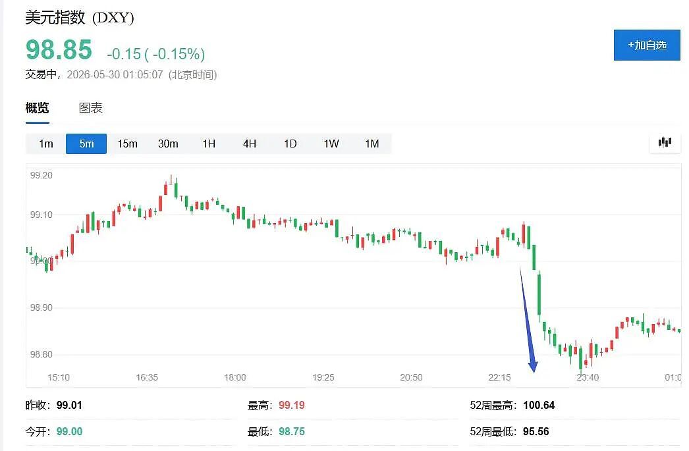
Task: Click the trading timestamp 2026-05-30 01:05:07
Action: pos(115,74)
